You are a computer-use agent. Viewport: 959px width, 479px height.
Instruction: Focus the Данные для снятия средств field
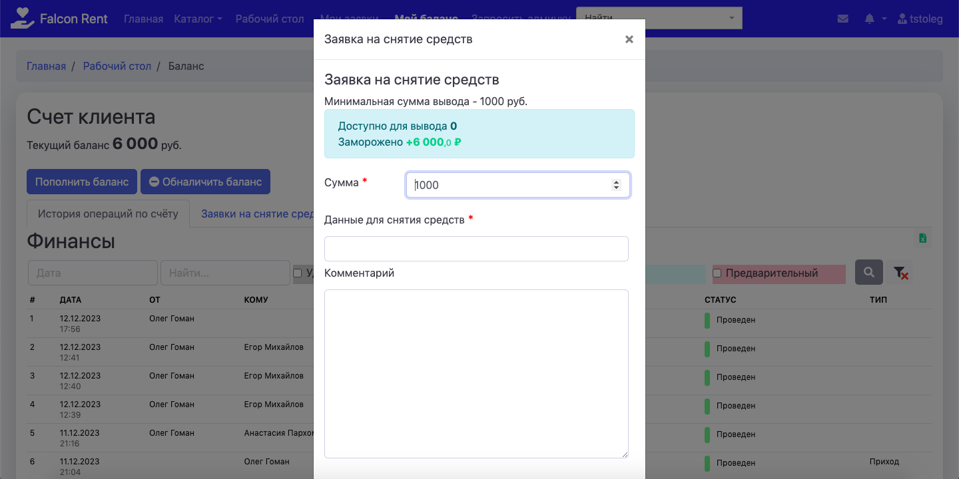[x=476, y=249]
